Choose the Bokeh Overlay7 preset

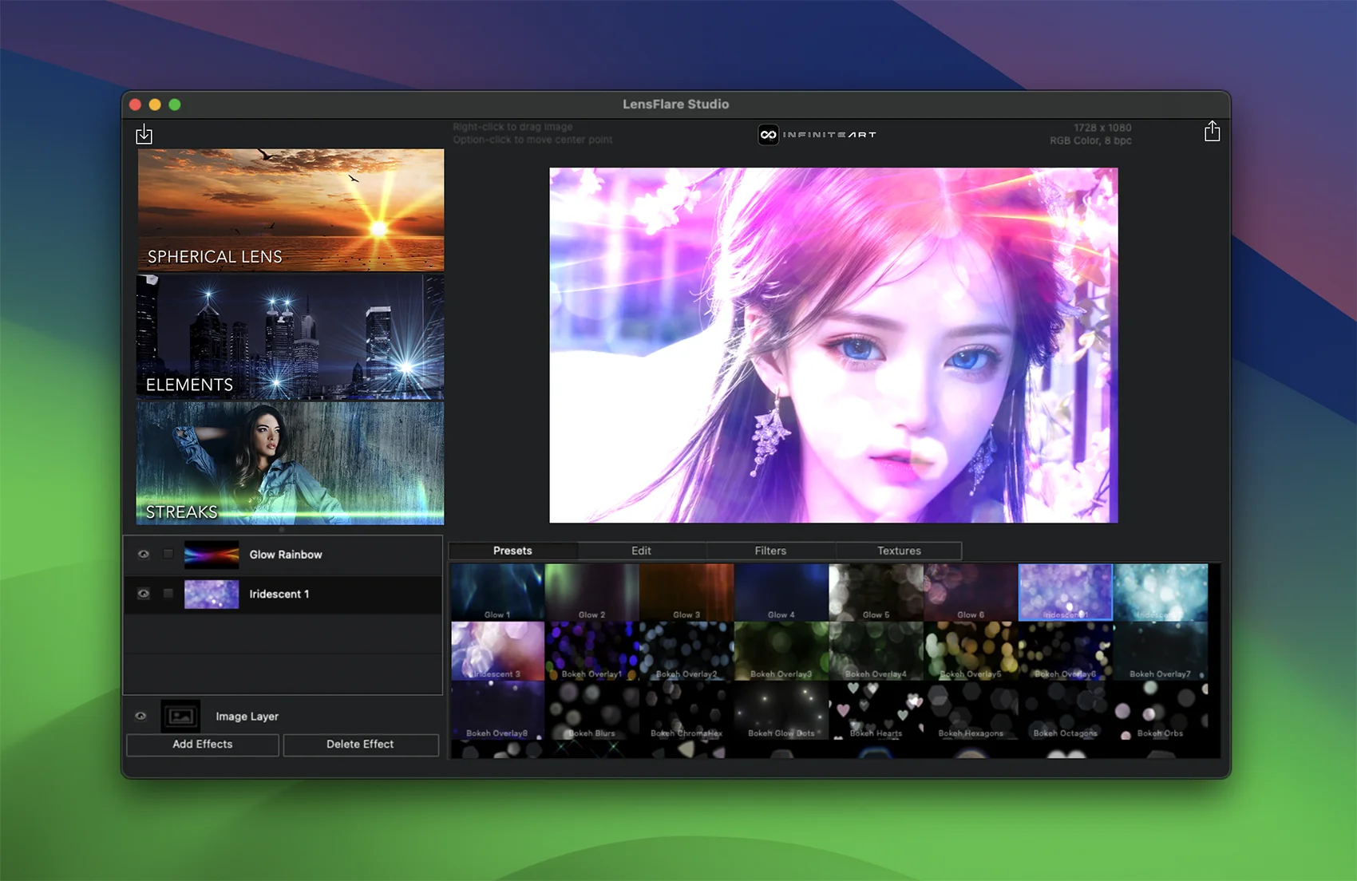tap(1161, 651)
